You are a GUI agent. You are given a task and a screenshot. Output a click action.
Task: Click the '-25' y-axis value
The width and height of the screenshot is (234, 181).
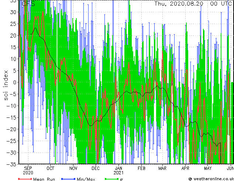[11, 141]
